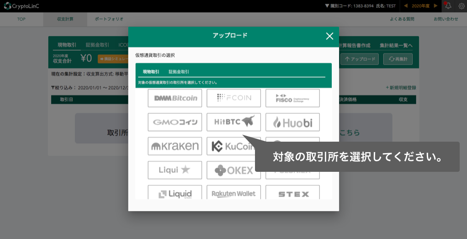Open the 収支計算 navigation tab
467x239 pixels.
pyautogui.click(x=65, y=19)
